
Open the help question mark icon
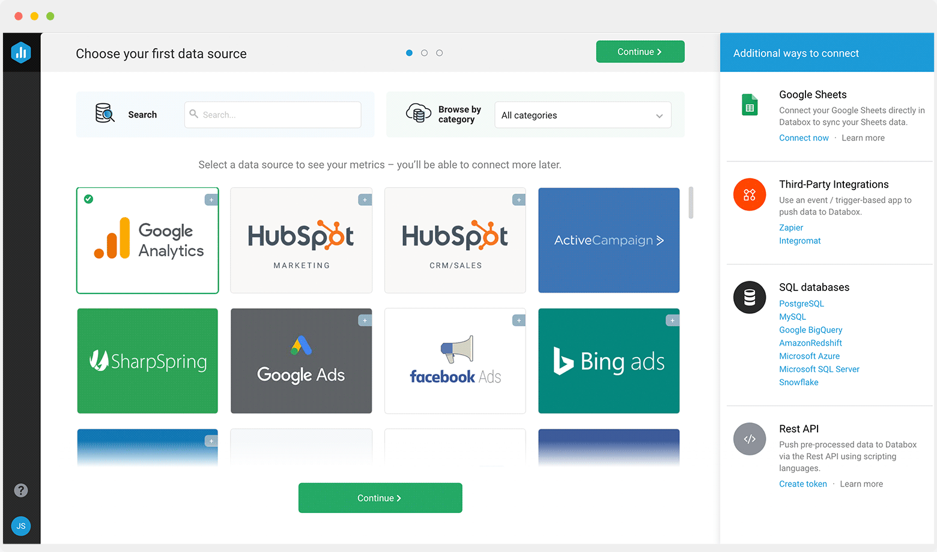tap(21, 490)
